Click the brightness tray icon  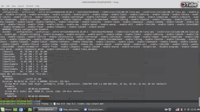[x=188, y=110]
